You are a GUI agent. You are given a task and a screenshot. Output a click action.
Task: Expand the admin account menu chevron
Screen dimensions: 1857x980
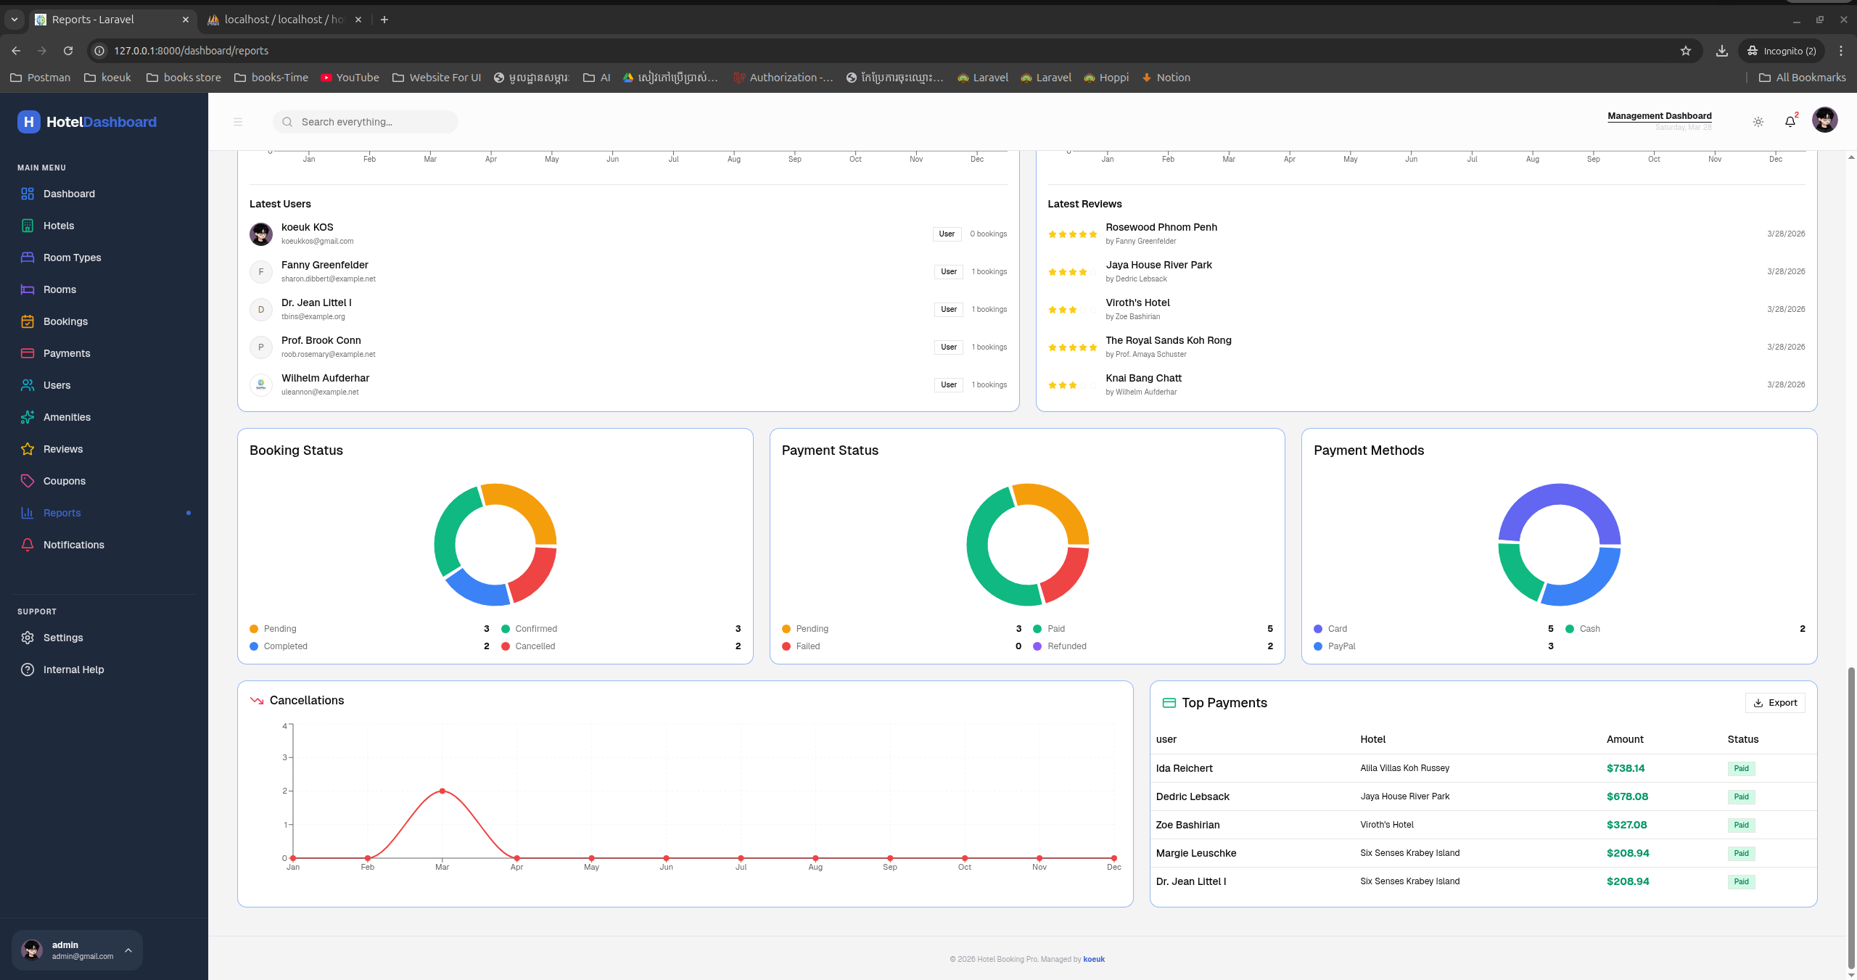point(128,950)
